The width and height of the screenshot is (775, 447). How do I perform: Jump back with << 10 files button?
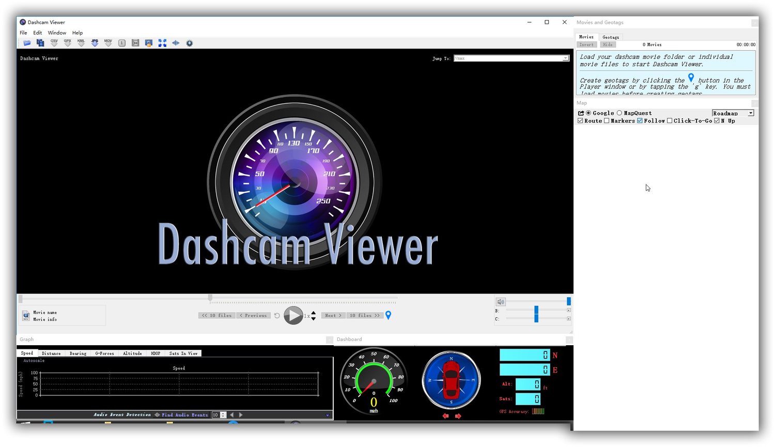pyautogui.click(x=217, y=315)
